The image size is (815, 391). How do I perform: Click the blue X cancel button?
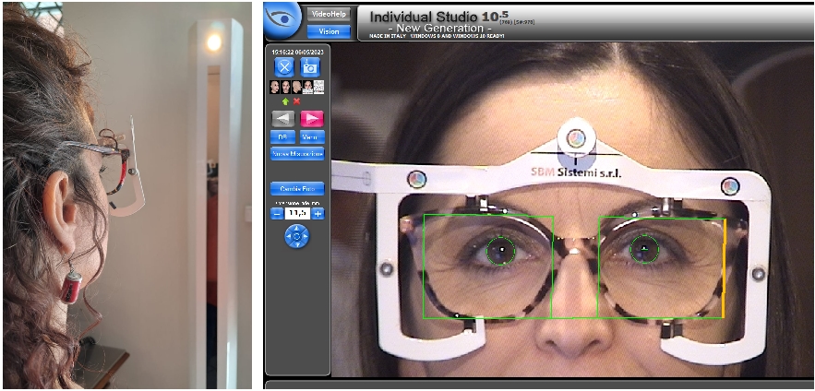284,67
